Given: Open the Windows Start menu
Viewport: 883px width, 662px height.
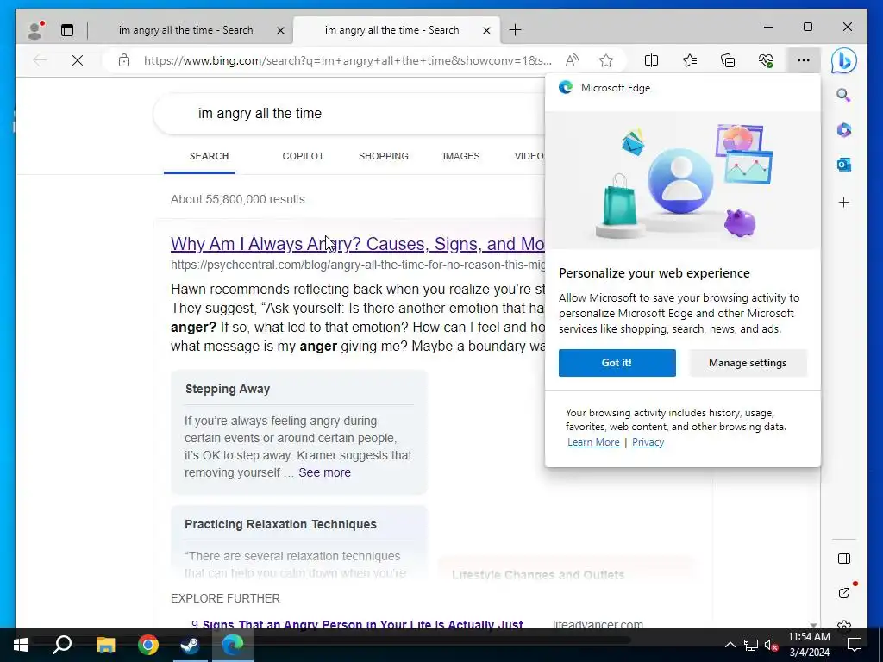Looking at the screenshot, I should click(x=21, y=645).
